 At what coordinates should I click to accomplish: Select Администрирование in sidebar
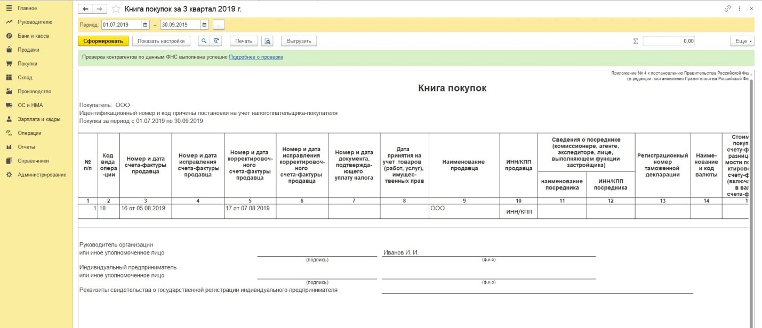click(x=42, y=175)
